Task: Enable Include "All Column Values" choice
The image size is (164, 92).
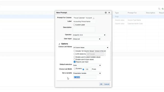Action: [x=75, y=51]
